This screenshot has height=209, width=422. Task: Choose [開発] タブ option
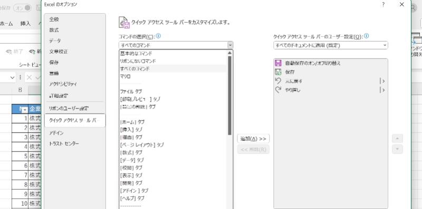pos(174,183)
